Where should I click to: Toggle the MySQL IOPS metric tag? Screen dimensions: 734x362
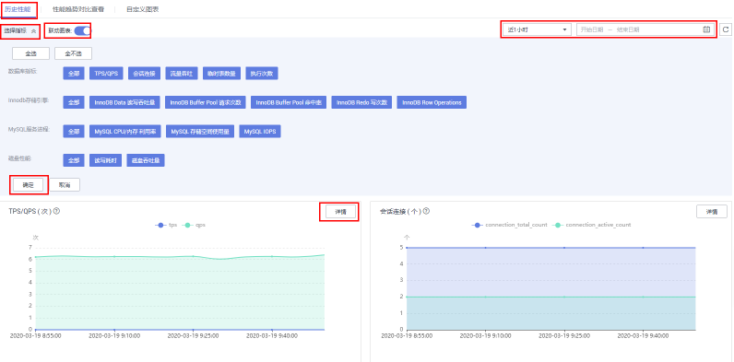coord(260,132)
